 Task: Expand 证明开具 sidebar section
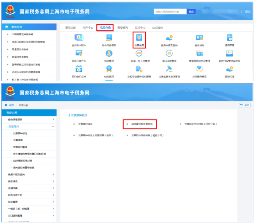pos(29,188)
